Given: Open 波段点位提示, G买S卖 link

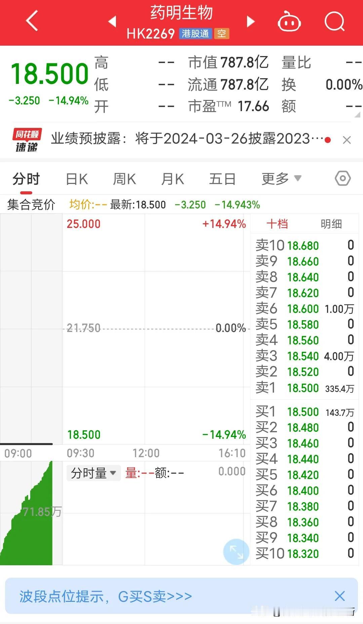Looking at the screenshot, I should point(106,596).
